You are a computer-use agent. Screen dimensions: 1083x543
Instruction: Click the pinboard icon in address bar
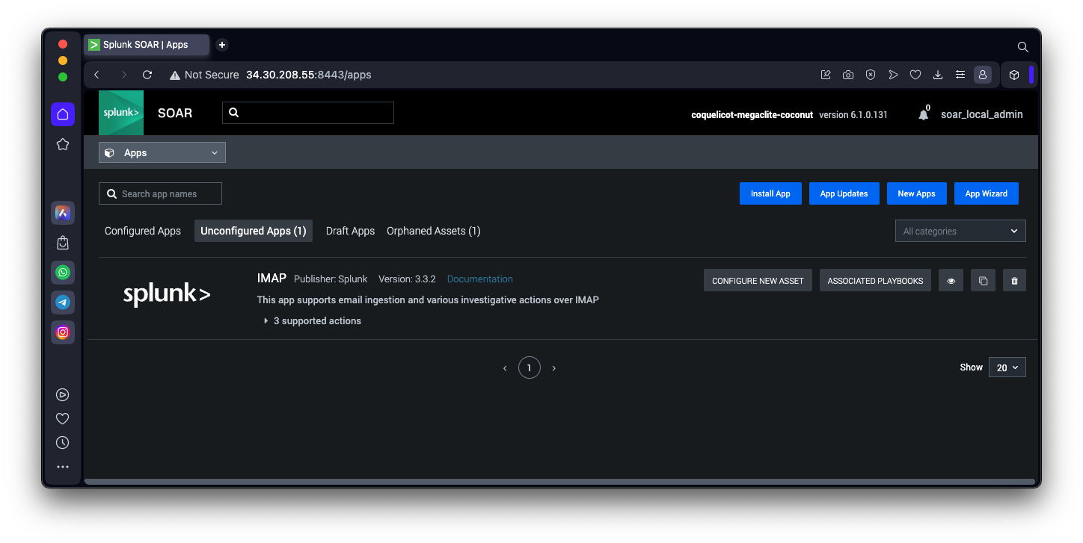coord(826,75)
